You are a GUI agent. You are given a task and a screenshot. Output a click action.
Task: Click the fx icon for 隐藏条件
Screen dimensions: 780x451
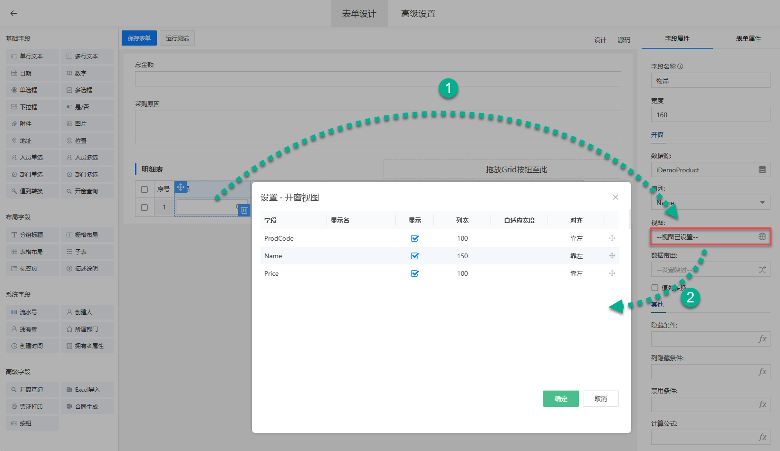pyautogui.click(x=762, y=339)
